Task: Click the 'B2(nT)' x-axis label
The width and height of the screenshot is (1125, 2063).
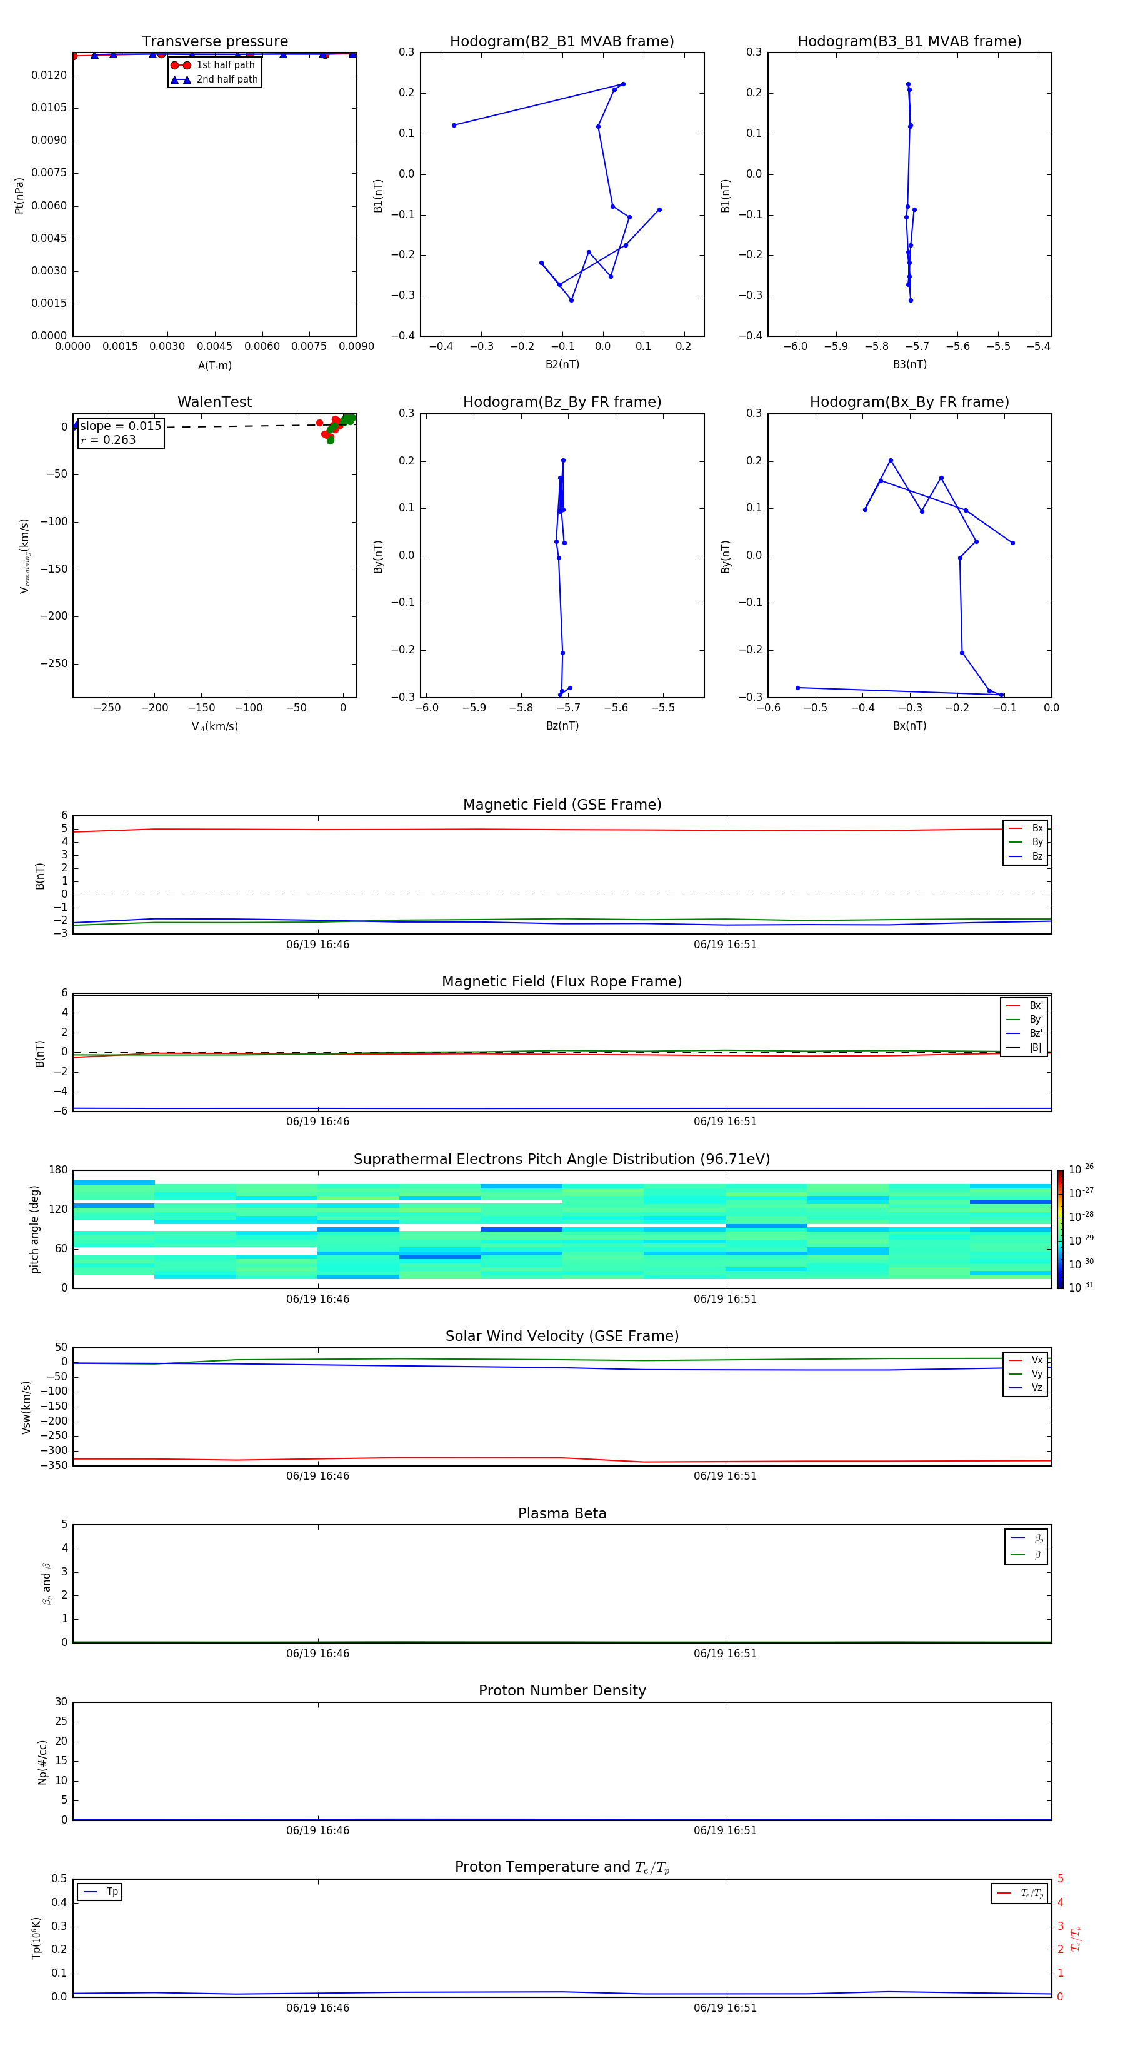Action: coord(562,364)
